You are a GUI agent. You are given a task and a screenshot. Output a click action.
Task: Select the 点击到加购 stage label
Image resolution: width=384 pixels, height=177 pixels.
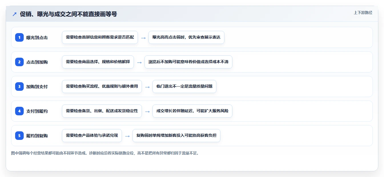pyautogui.click(x=37, y=62)
